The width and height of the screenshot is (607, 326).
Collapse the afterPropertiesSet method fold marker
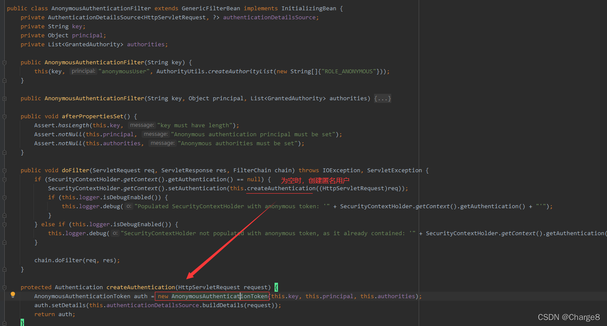[x=4, y=117]
